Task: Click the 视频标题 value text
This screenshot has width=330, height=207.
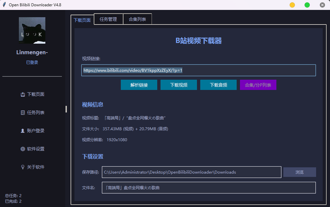Action: pyautogui.click(x=135, y=118)
